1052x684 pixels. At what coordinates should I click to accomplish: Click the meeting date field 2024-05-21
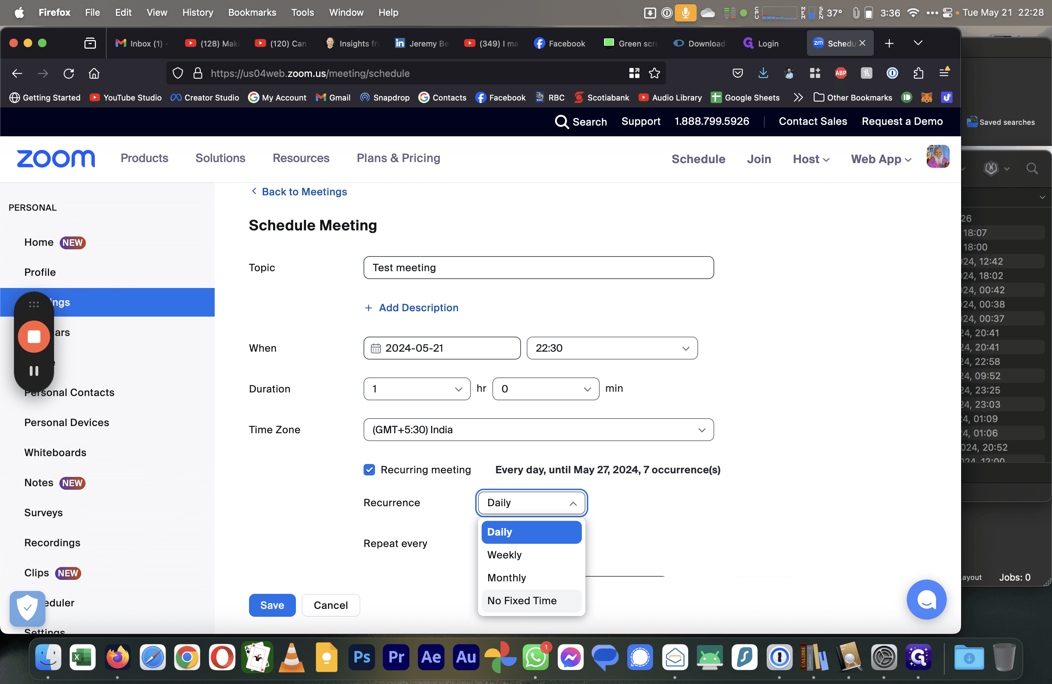[x=442, y=348]
